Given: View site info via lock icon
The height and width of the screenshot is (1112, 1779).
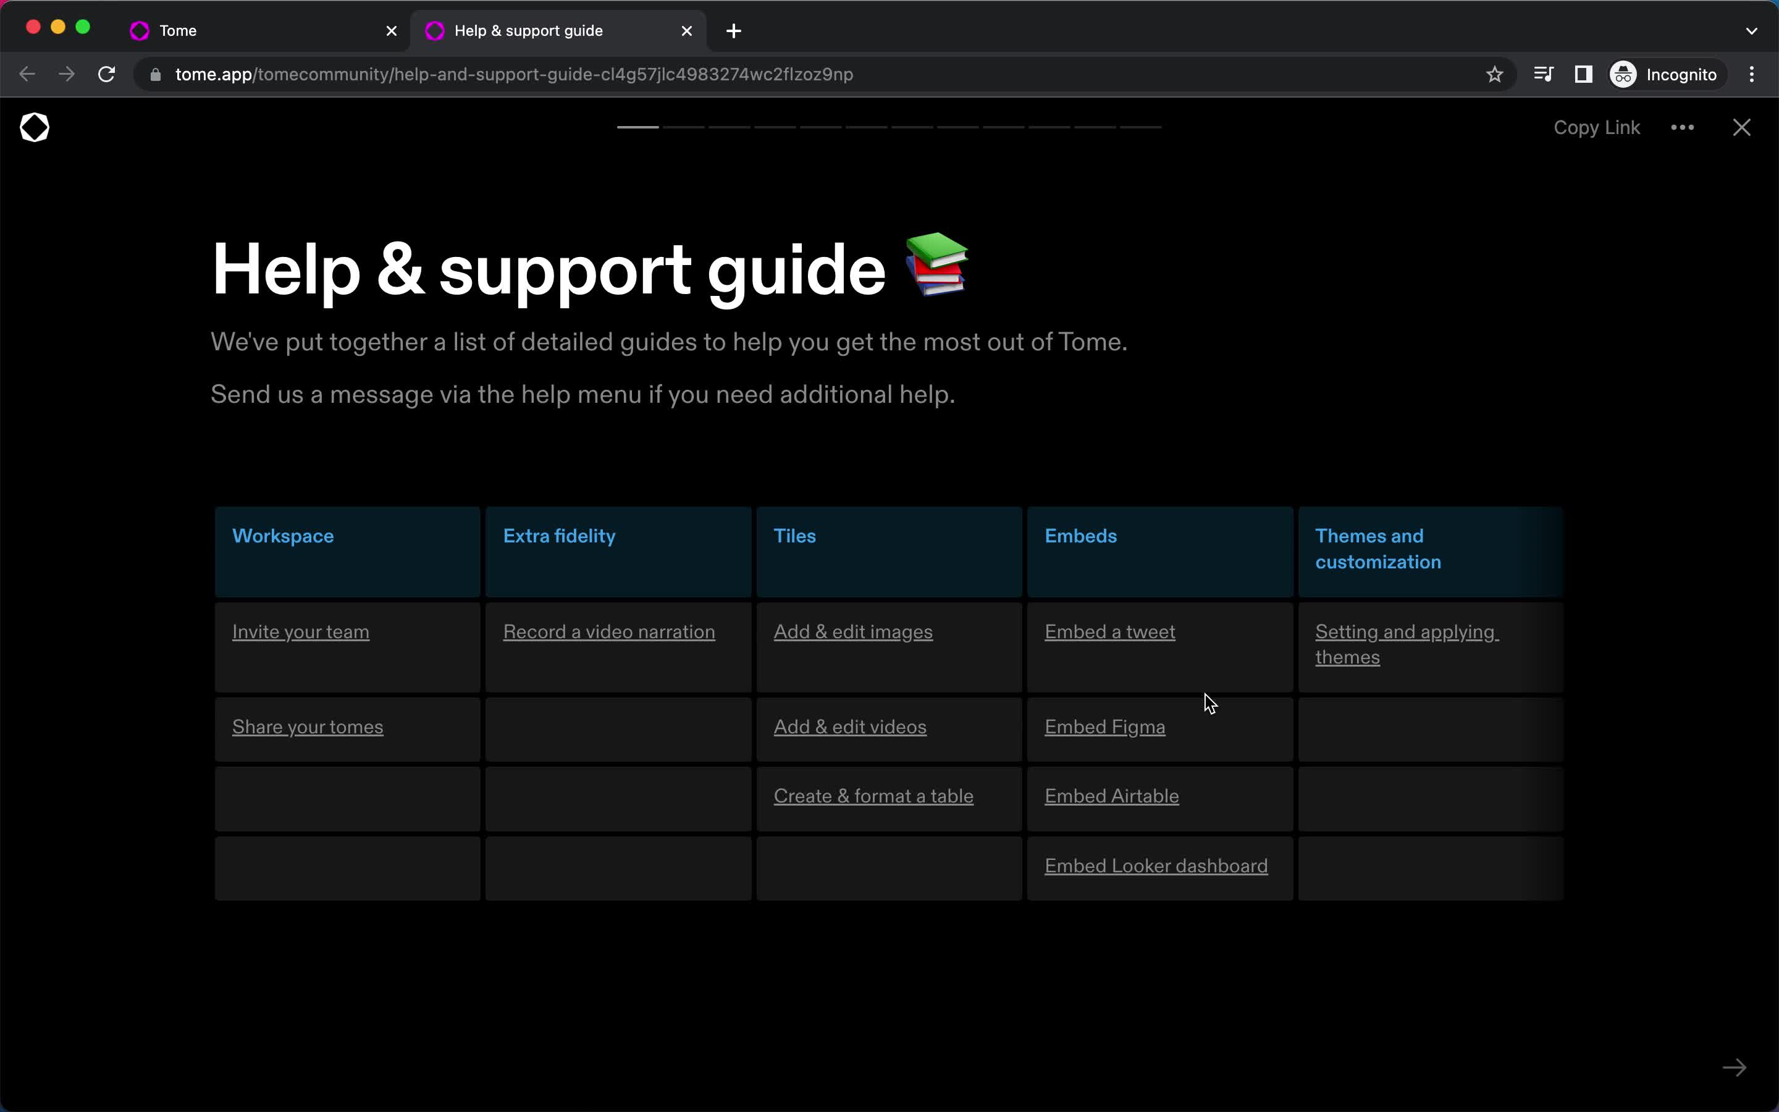Looking at the screenshot, I should coord(155,74).
